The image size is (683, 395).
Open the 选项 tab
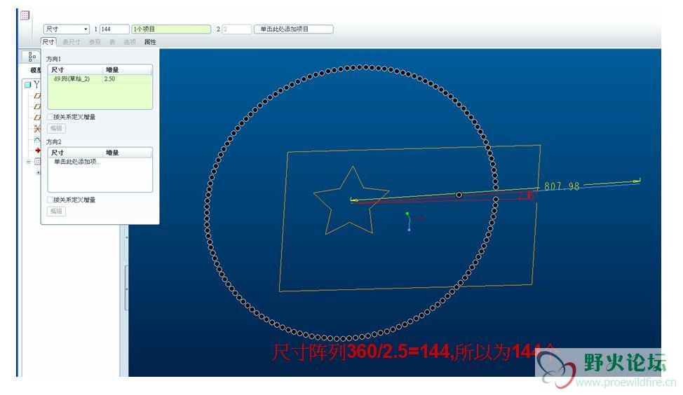129,42
